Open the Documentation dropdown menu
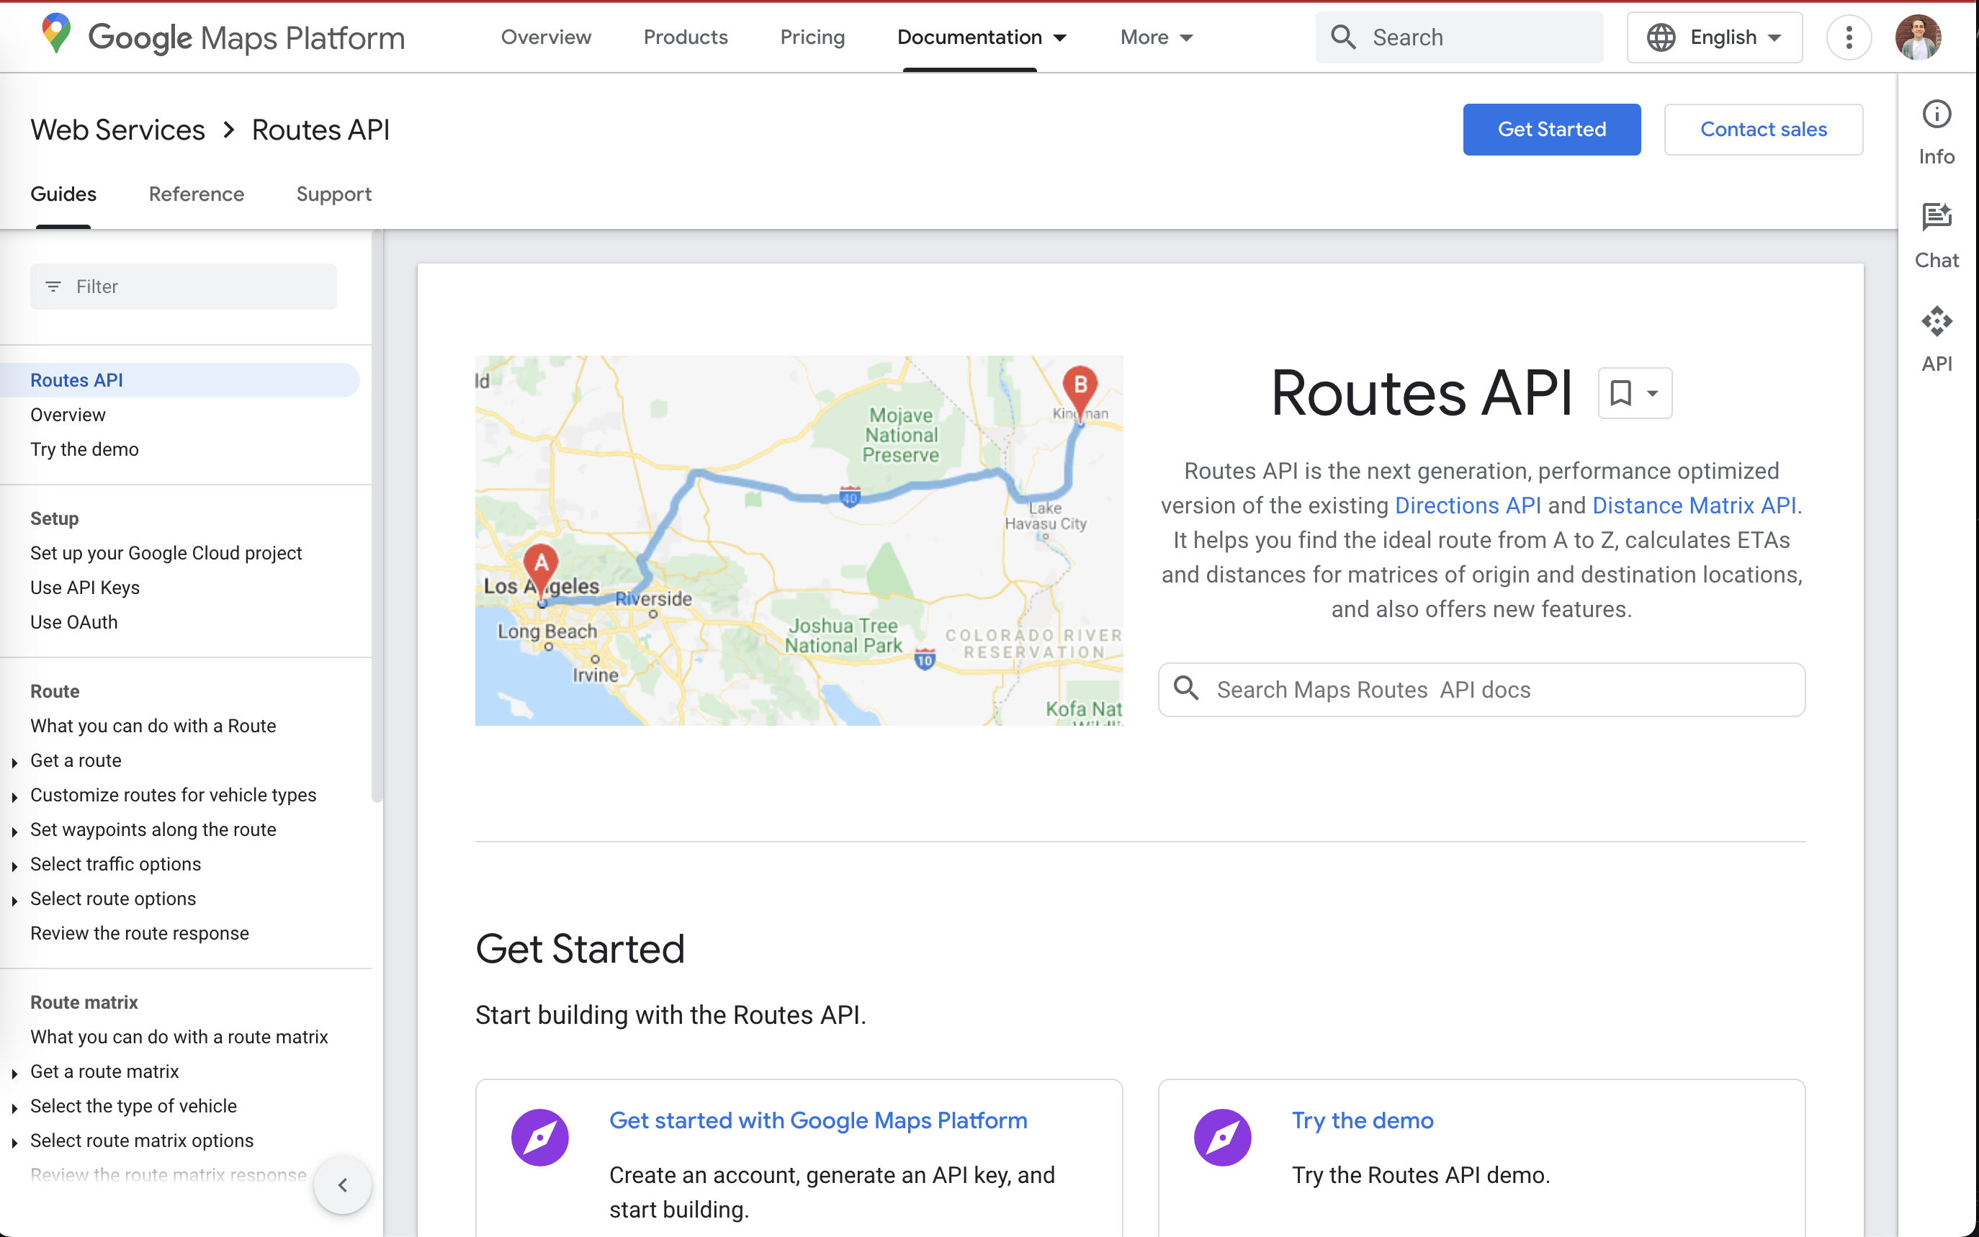 [982, 37]
